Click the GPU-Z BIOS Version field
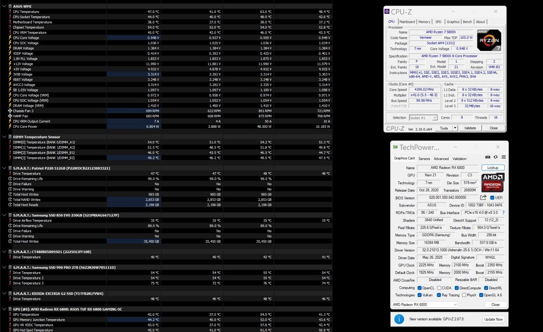The height and width of the screenshot is (332, 543). coord(448,197)
